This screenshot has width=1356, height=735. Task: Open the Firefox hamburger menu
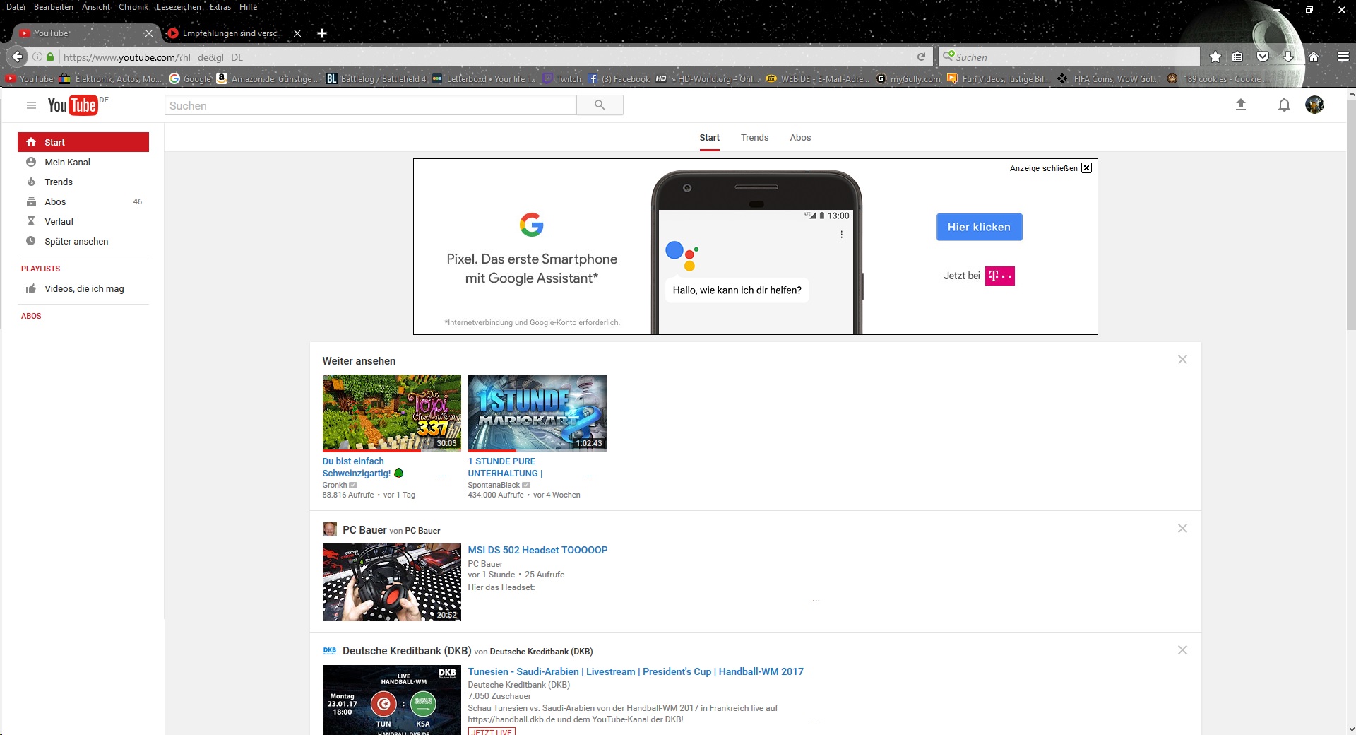(1343, 57)
